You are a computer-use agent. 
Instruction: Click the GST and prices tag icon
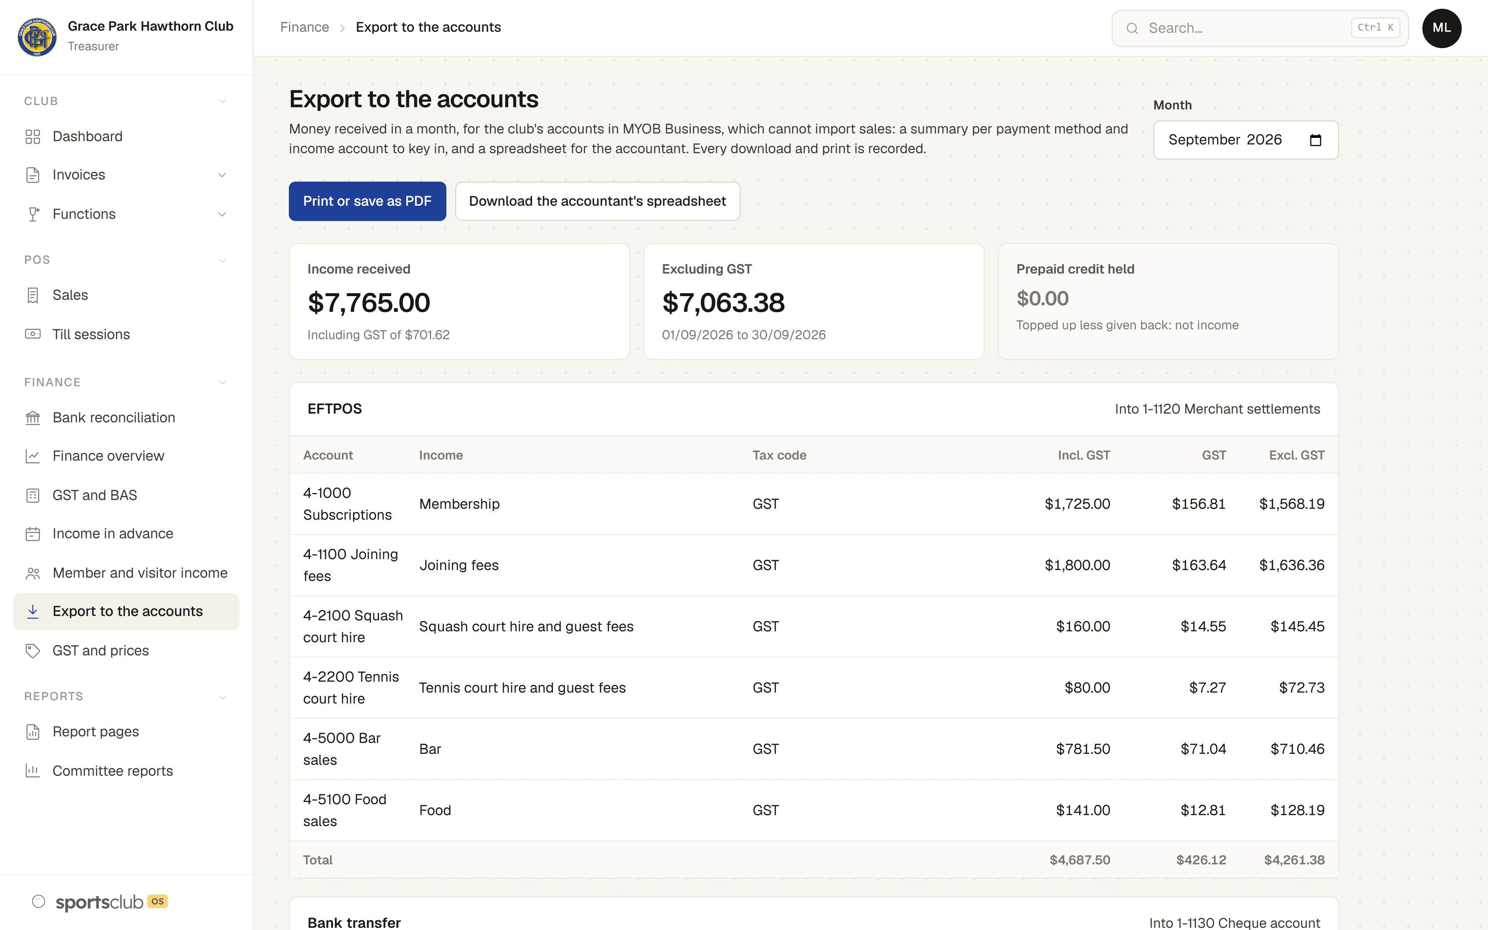(x=32, y=651)
